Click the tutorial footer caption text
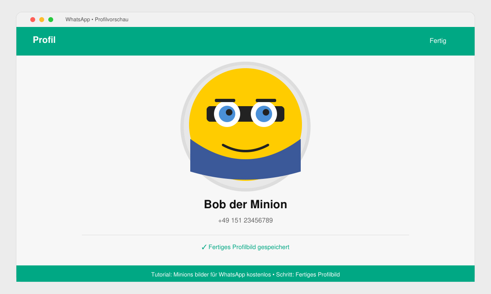Image resolution: width=491 pixels, height=294 pixels. coord(245,274)
